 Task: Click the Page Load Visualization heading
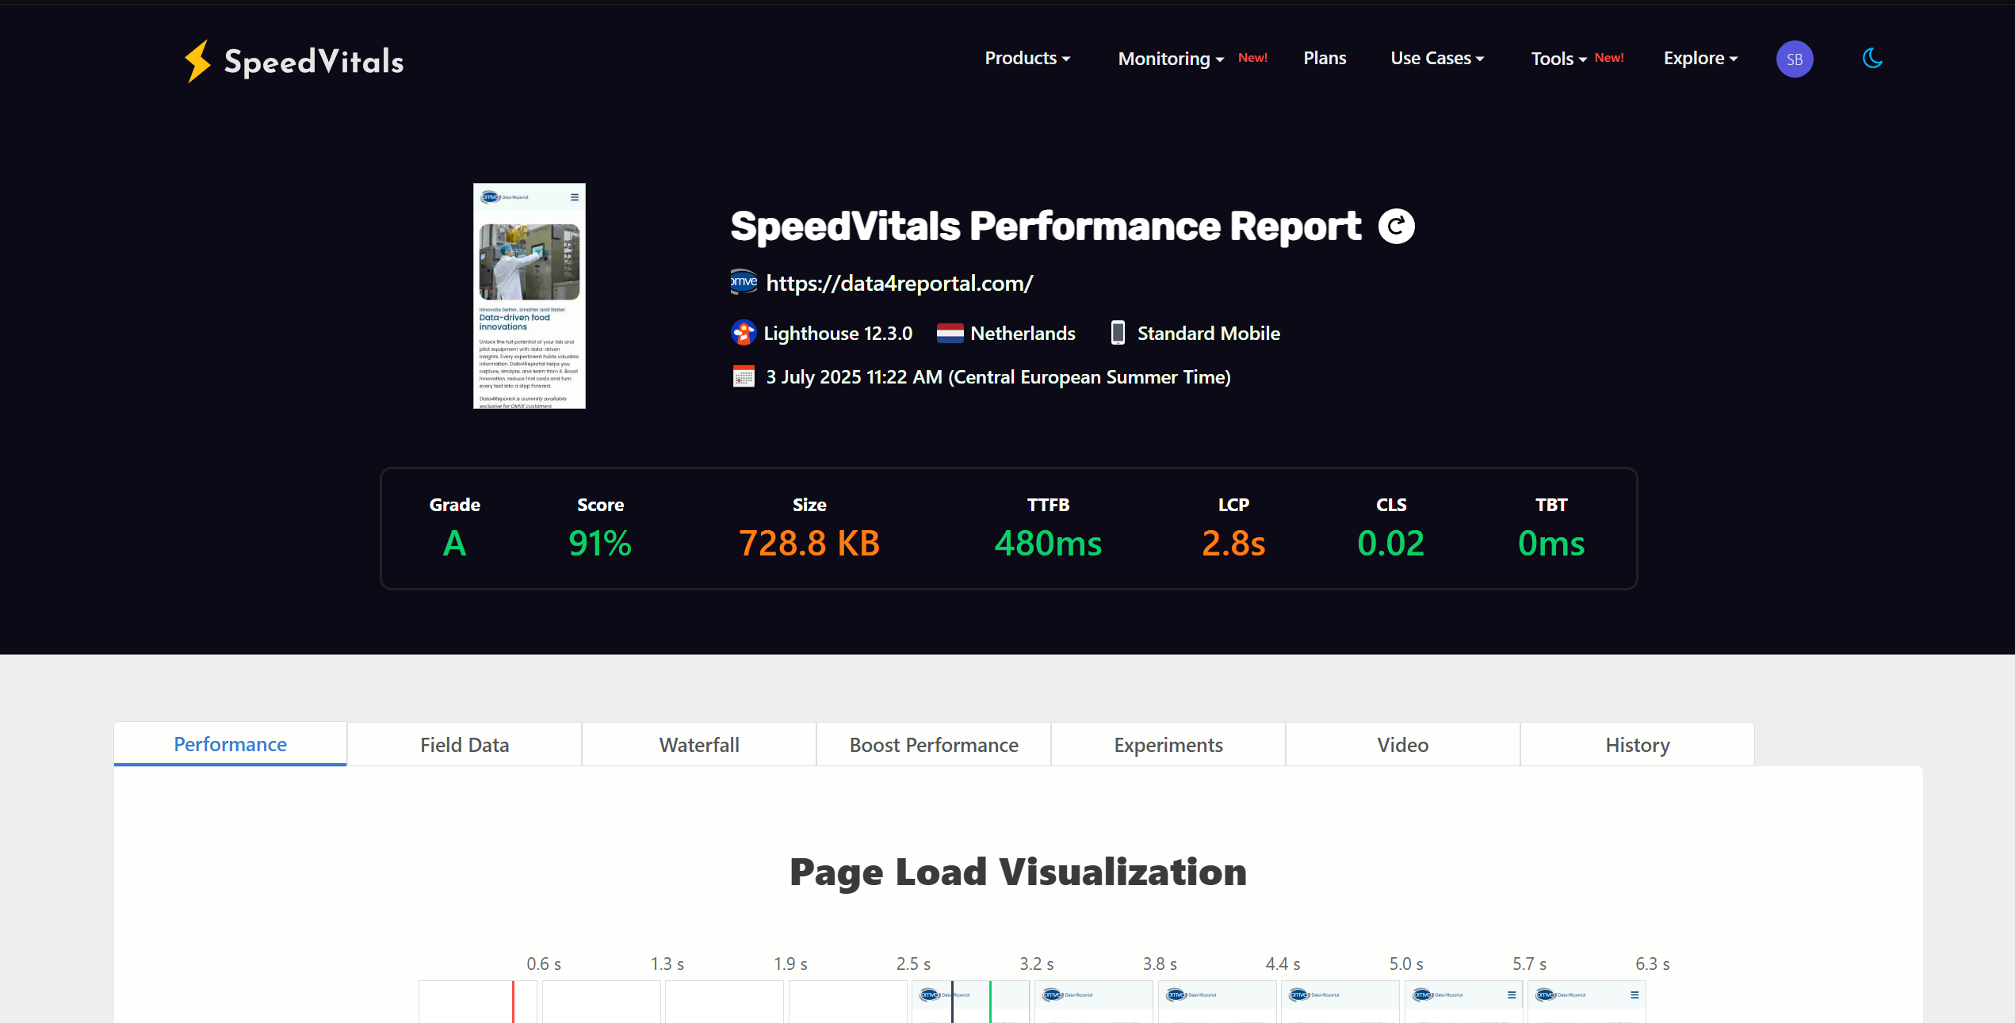point(1018,872)
